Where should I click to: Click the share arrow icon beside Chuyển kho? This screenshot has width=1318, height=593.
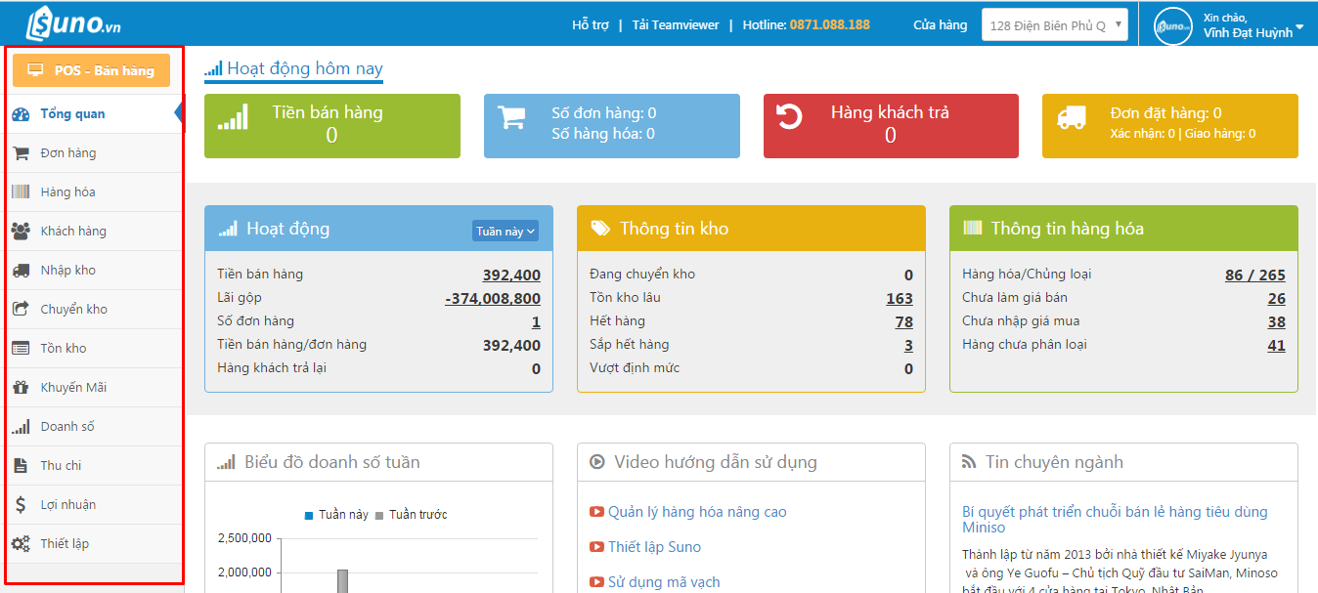point(21,310)
